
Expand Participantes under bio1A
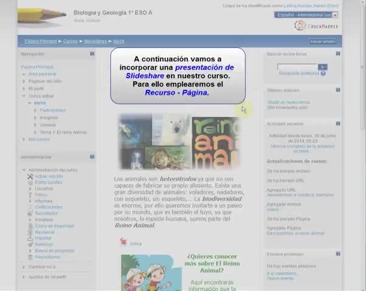35,110
